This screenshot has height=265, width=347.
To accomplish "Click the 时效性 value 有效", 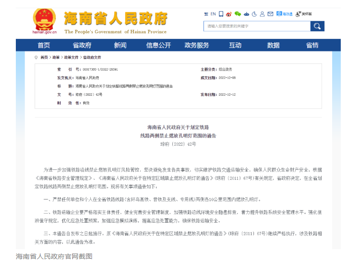I will coord(86,103).
